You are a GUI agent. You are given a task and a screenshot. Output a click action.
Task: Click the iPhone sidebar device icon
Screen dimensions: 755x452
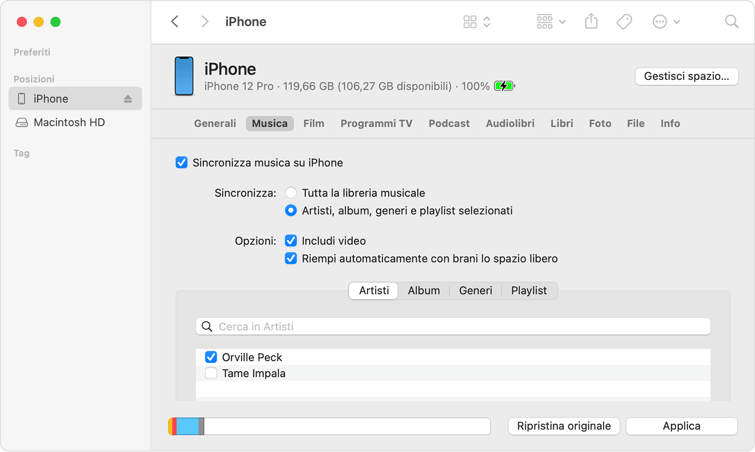tap(21, 99)
